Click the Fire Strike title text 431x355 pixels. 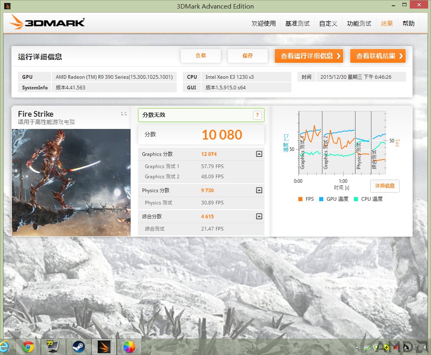[x=36, y=114]
